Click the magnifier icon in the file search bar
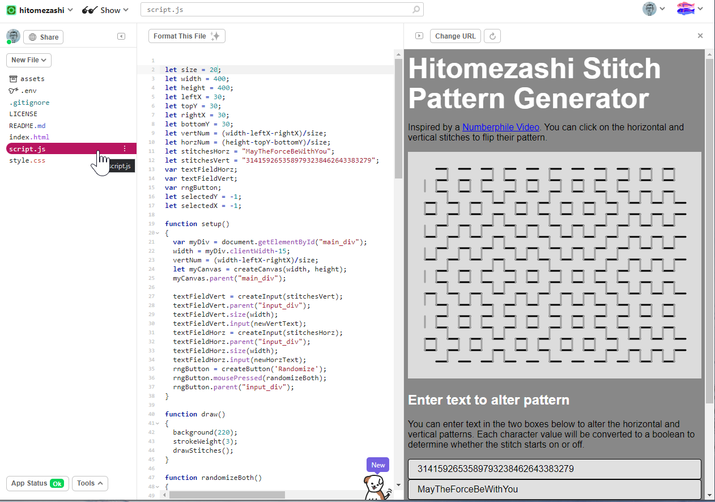The width and height of the screenshot is (715, 502). tap(416, 10)
